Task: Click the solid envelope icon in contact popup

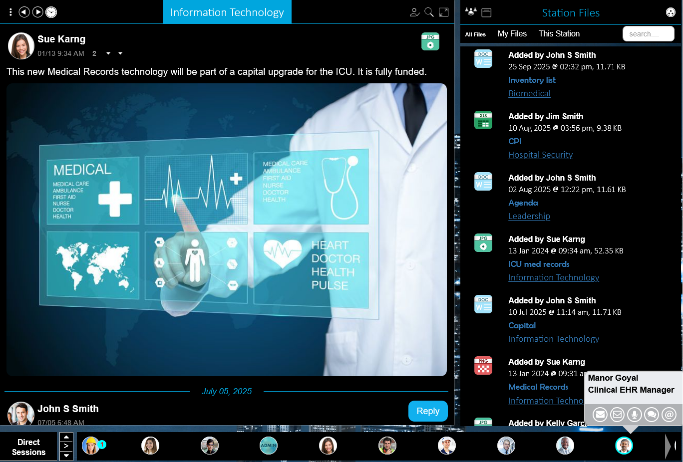Action: [x=600, y=414]
